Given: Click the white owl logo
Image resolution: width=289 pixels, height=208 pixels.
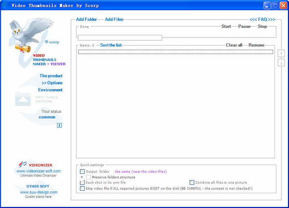Looking at the screenshot, I should 30,35.
